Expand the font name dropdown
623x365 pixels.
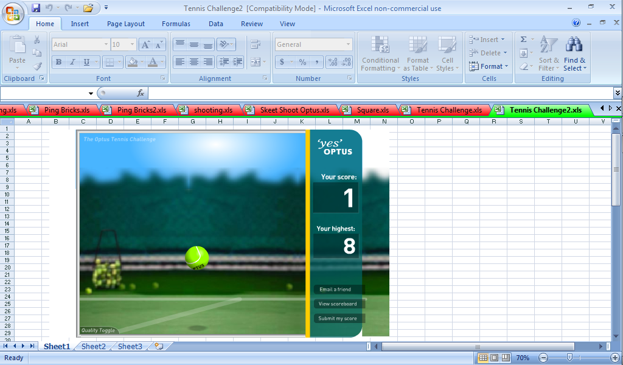click(x=106, y=44)
